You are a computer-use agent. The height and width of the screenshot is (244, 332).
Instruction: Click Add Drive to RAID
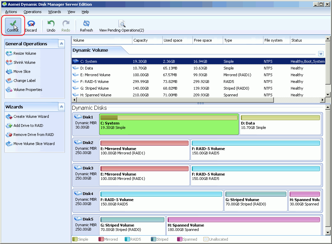tap(28, 126)
